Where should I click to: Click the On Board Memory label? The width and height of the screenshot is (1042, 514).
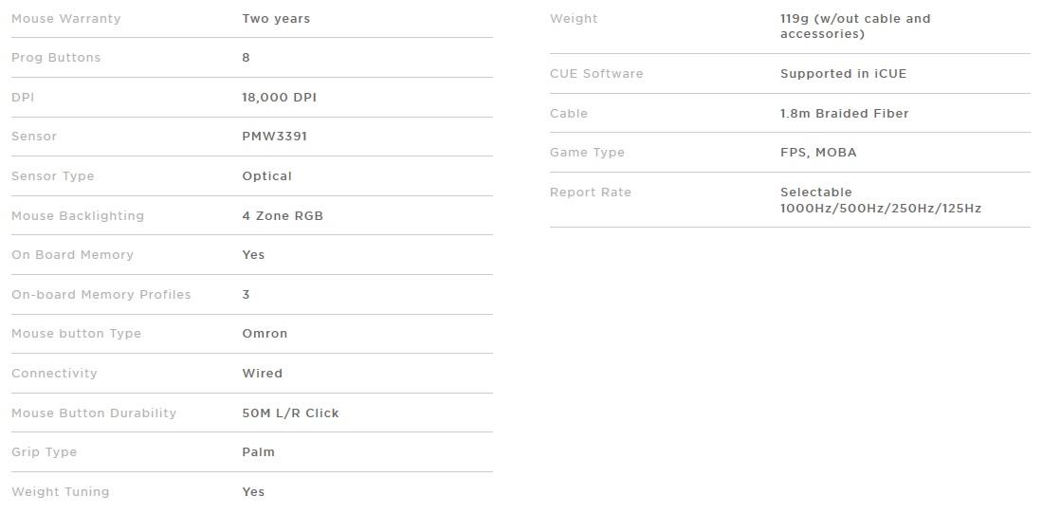point(72,255)
